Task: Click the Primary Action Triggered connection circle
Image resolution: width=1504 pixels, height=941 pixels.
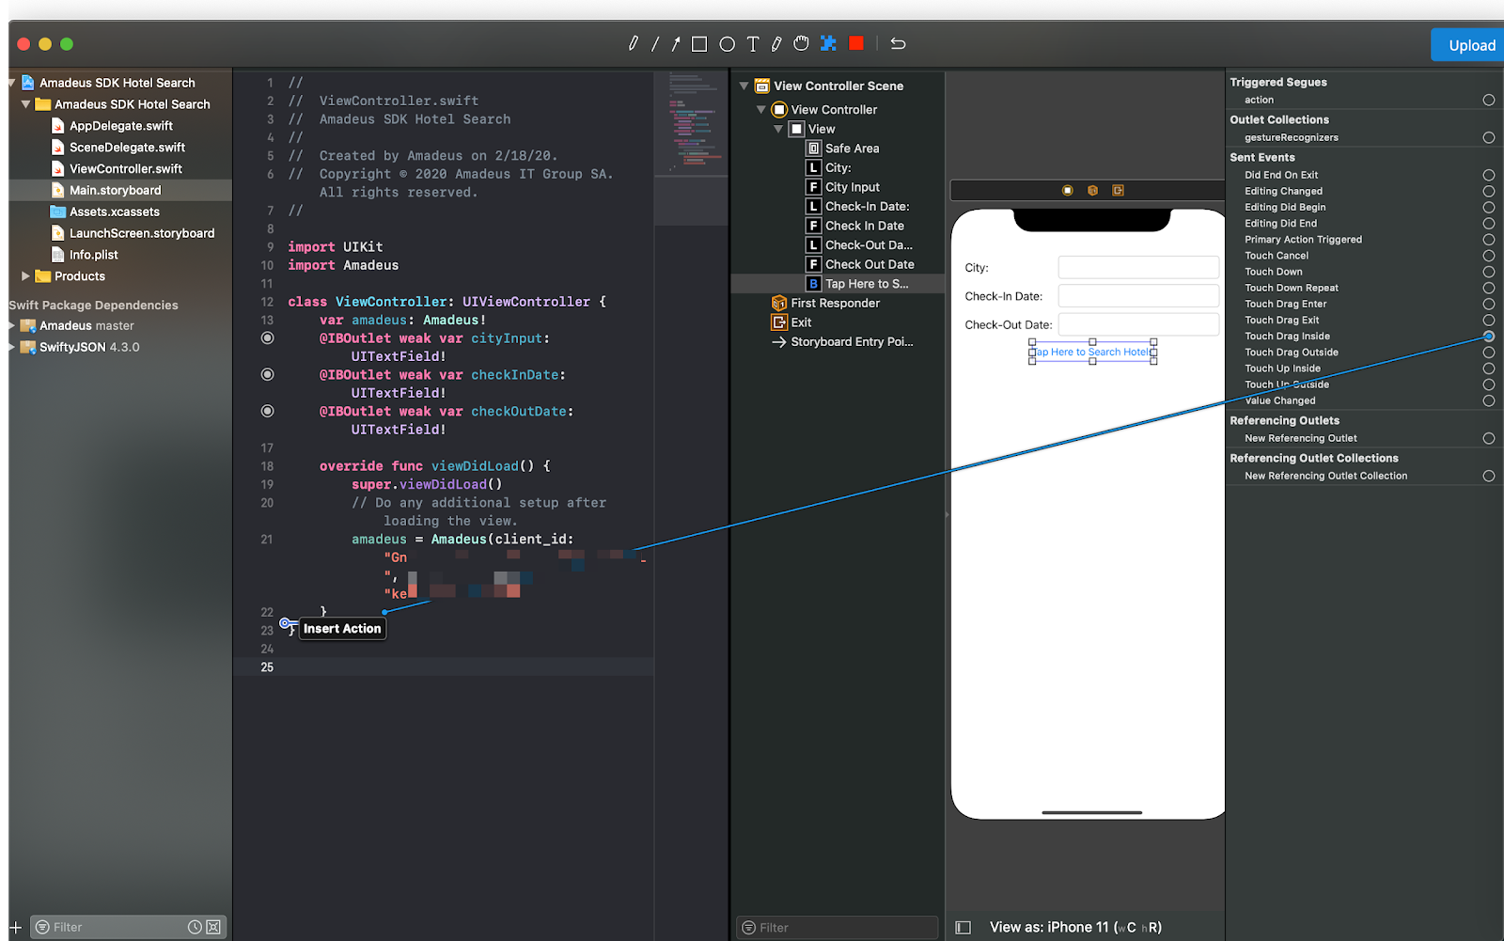Action: tap(1489, 240)
